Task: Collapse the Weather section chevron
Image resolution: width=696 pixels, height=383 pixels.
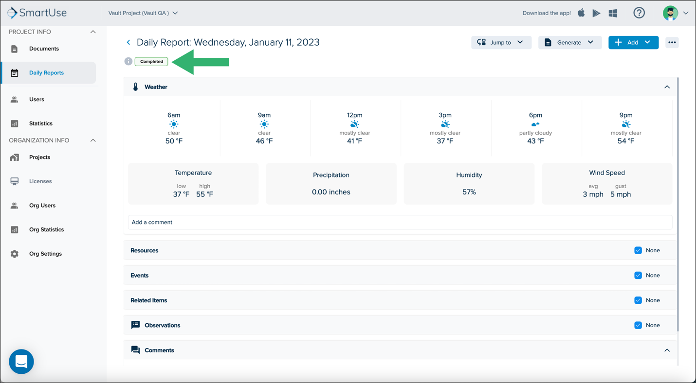Action: pyautogui.click(x=667, y=87)
